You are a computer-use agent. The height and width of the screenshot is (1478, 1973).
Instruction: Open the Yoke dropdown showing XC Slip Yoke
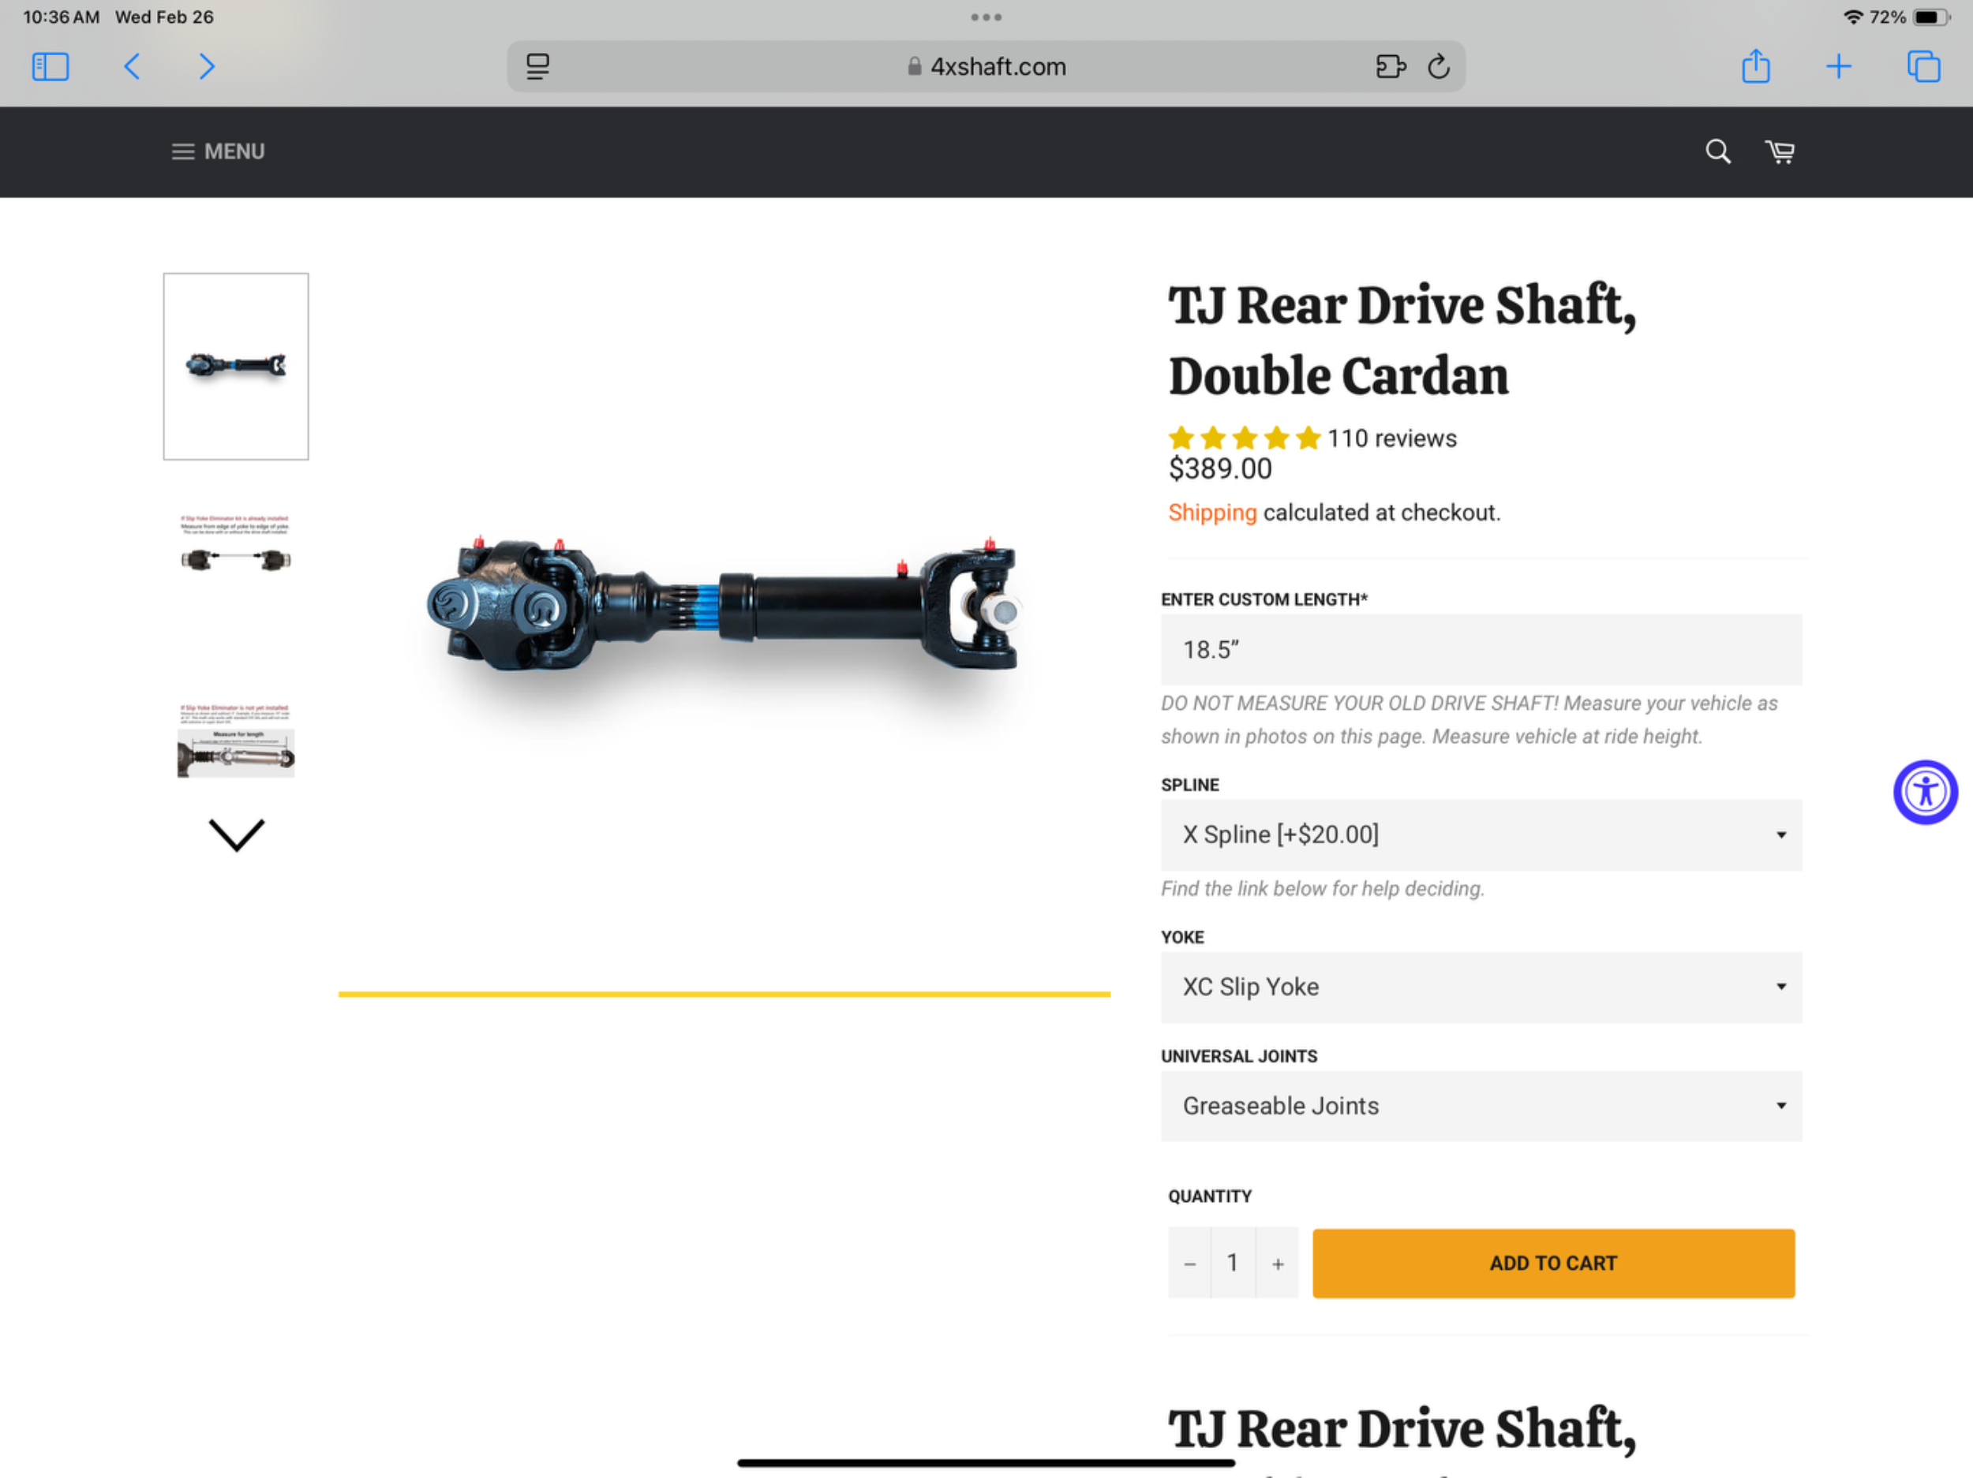1481,987
